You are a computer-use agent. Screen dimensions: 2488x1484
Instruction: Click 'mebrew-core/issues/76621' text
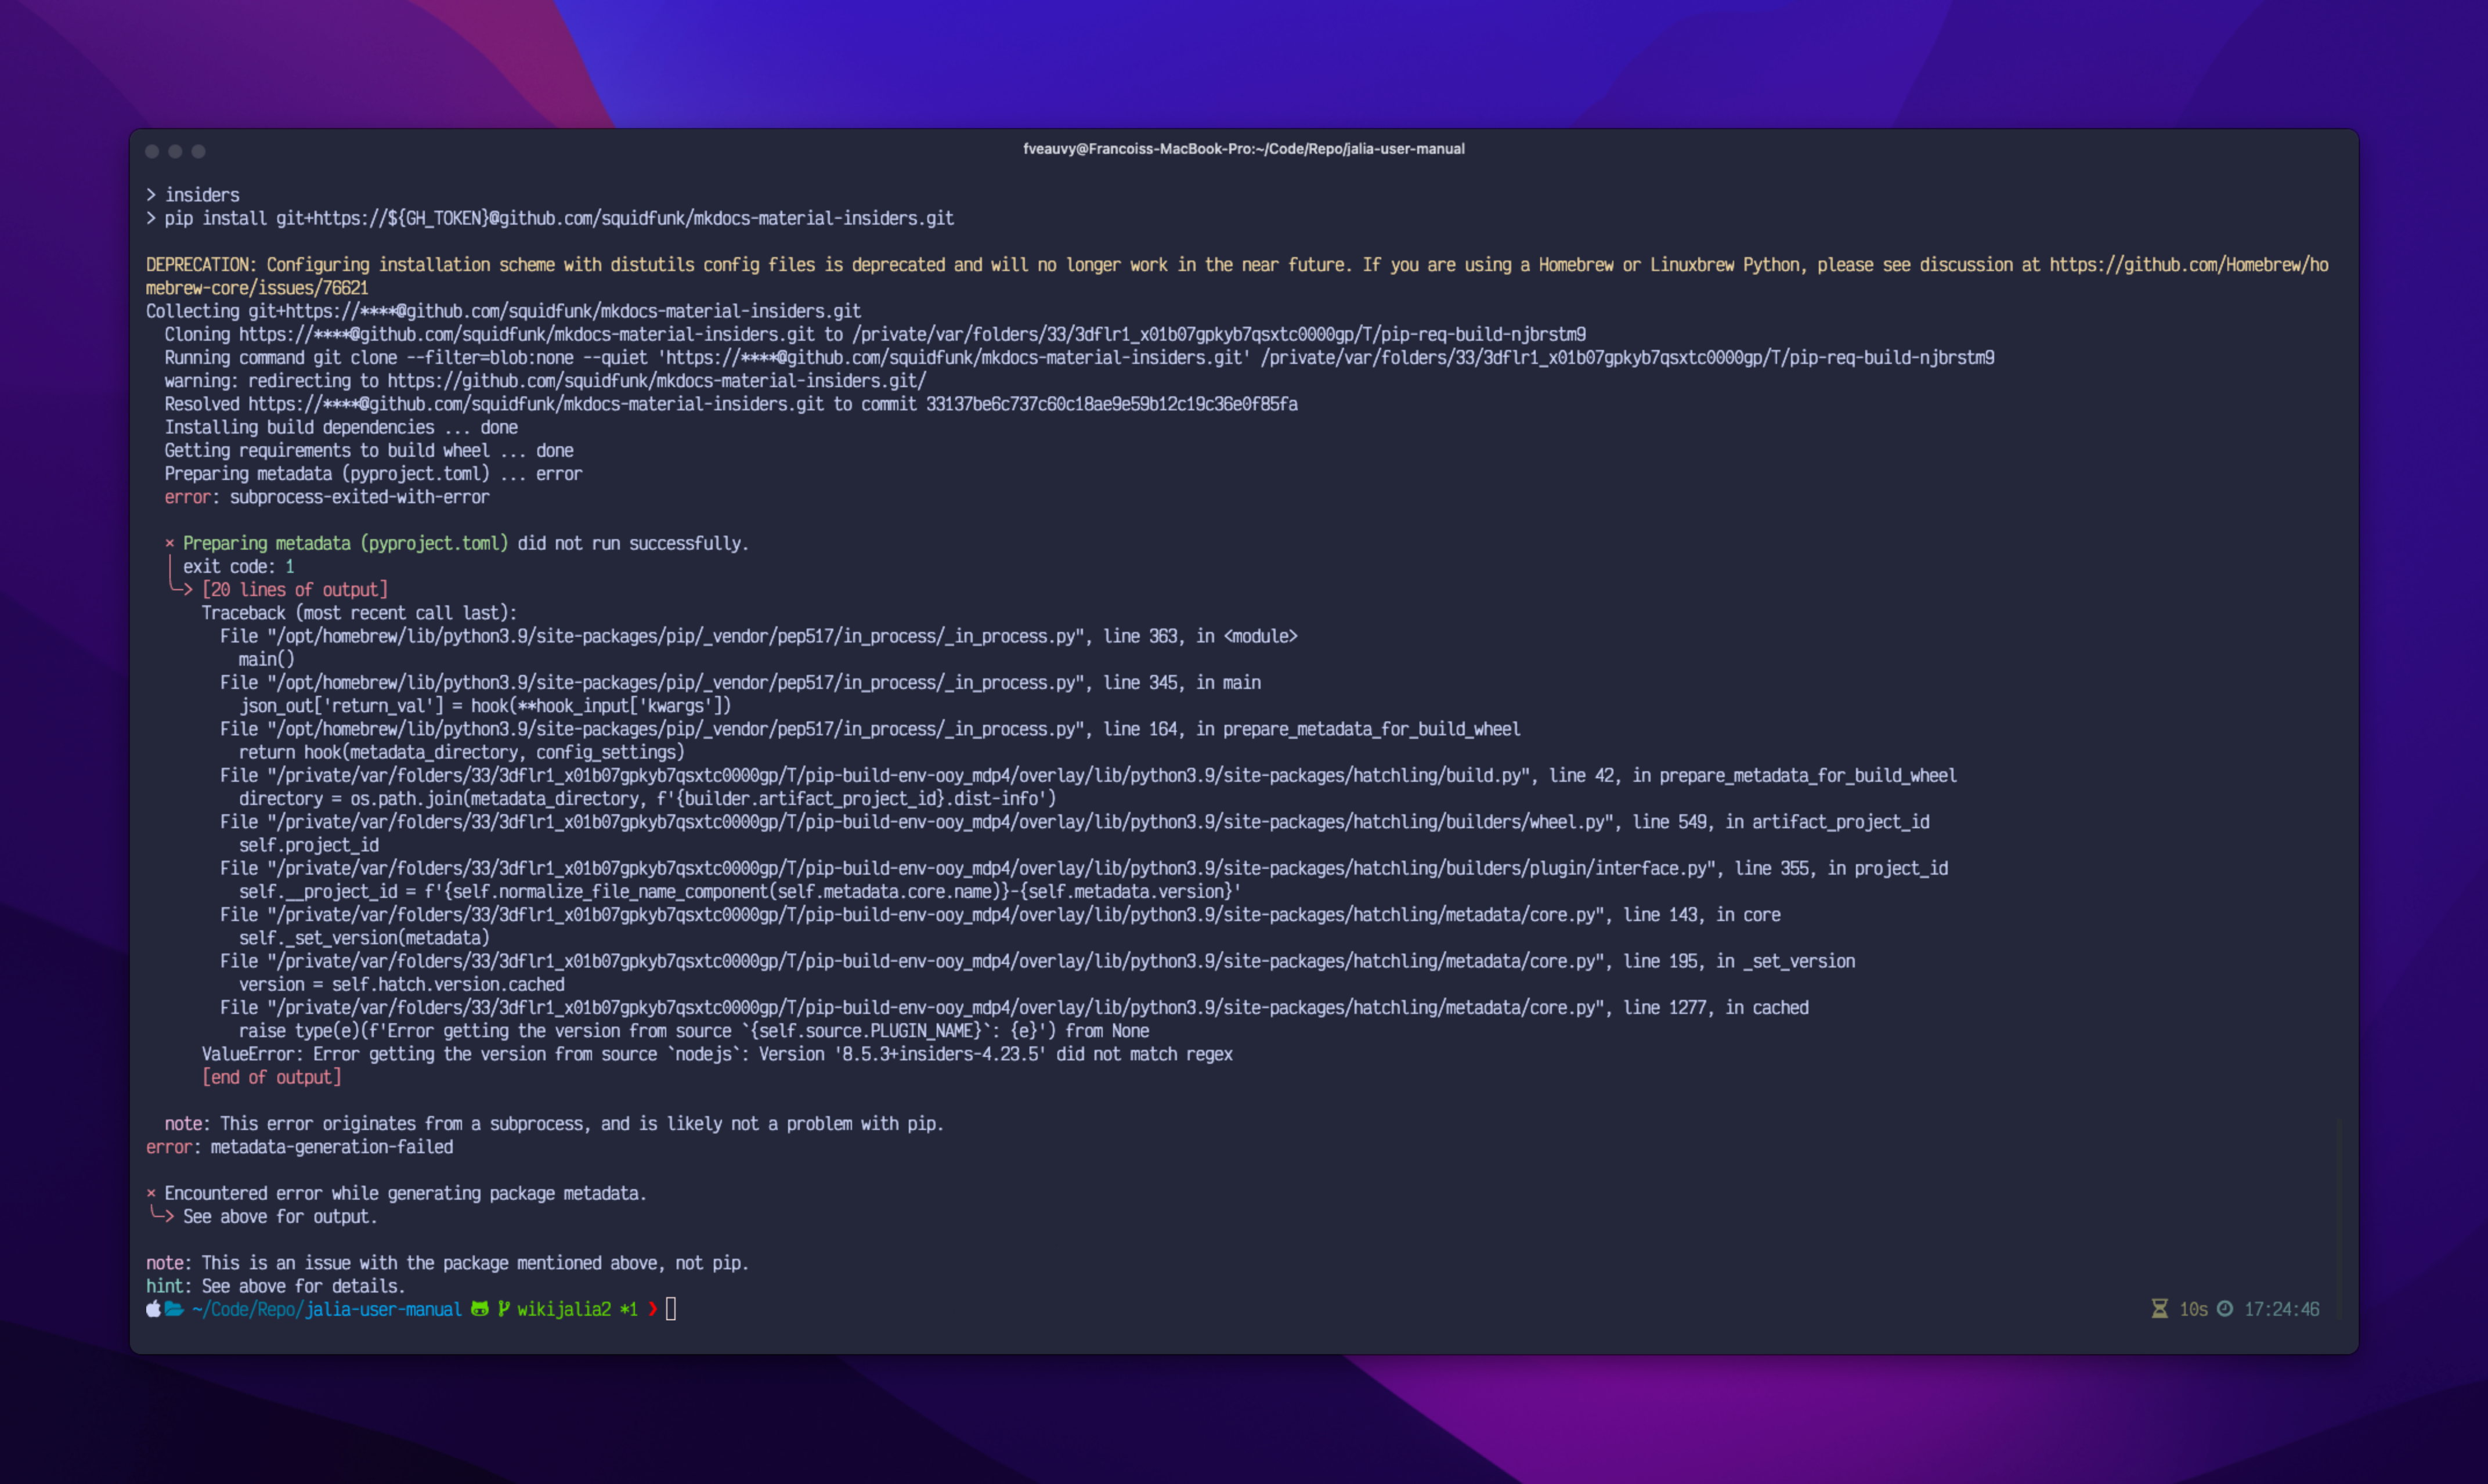tap(257, 288)
